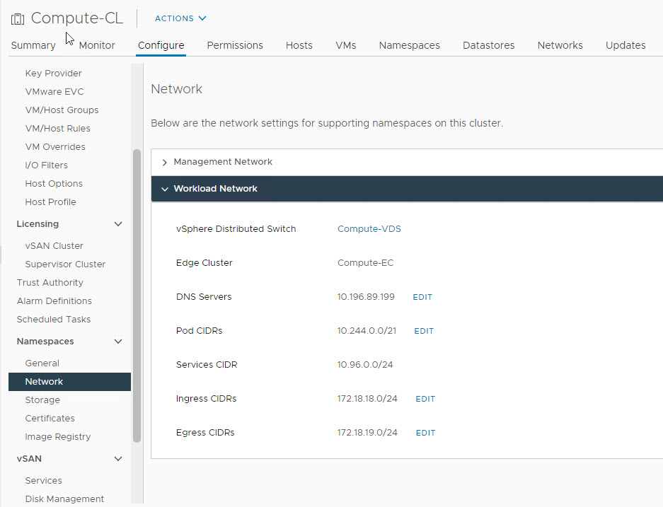Open the Datastores tab
663x507 pixels.
[488, 45]
